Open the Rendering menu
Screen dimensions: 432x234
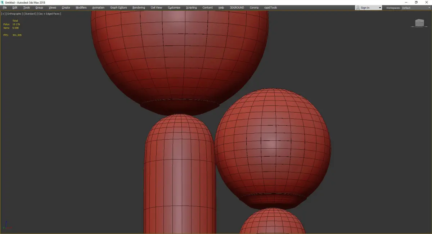tap(139, 8)
